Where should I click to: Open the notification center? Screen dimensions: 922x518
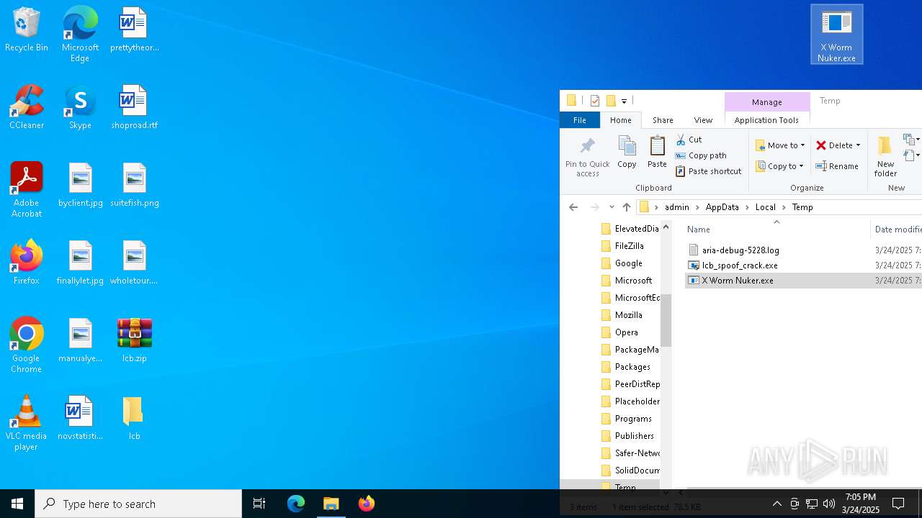pyautogui.click(x=898, y=504)
